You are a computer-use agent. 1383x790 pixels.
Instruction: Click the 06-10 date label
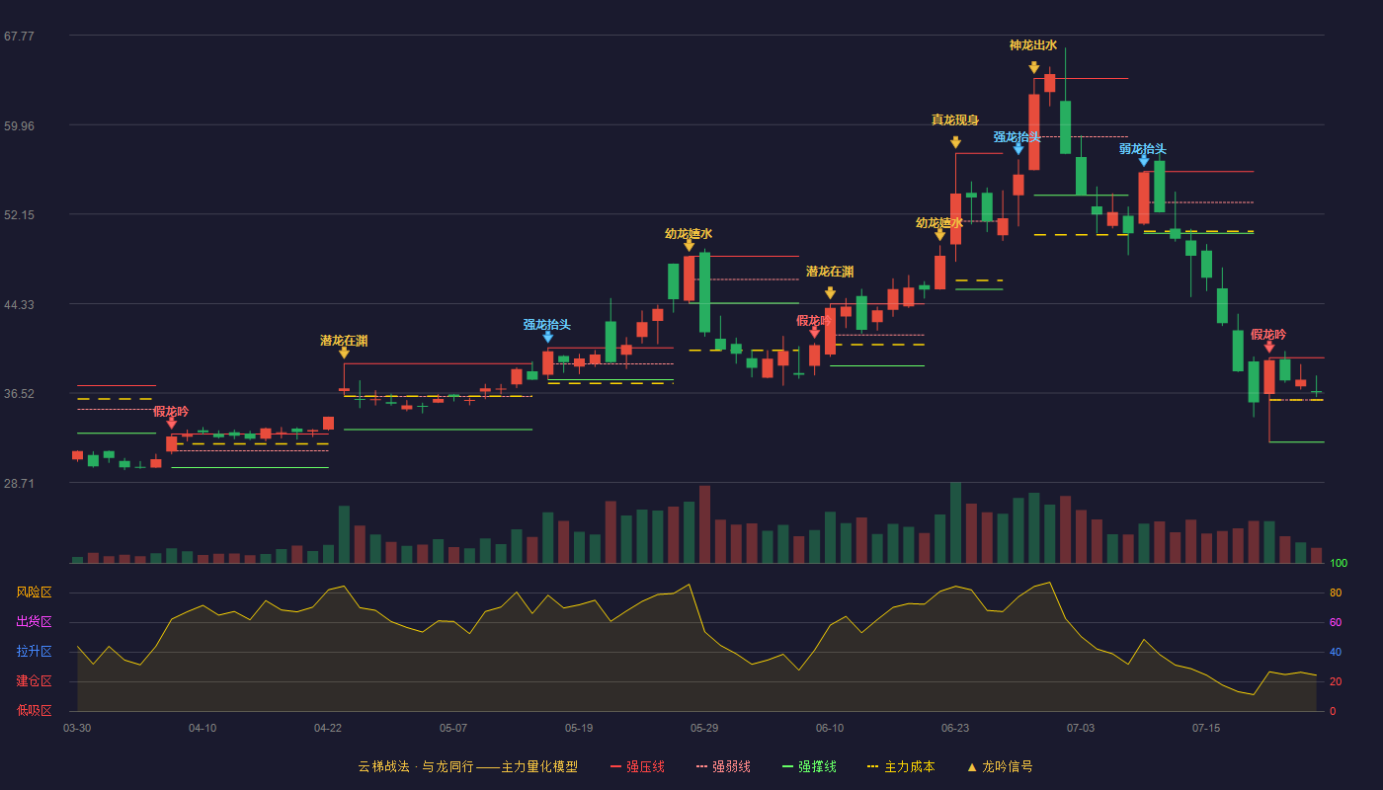coord(830,728)
